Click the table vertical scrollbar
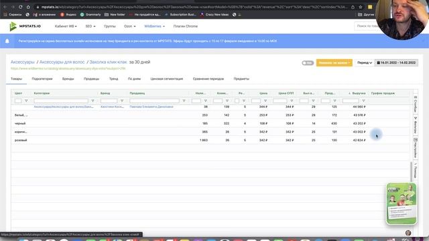 pyautogui.click(x=411, y=172)
